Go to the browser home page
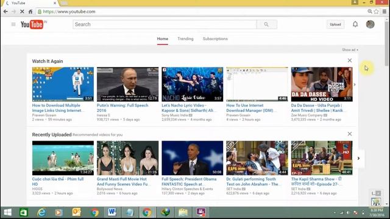The image size is (390, 219). pos(30,12)
